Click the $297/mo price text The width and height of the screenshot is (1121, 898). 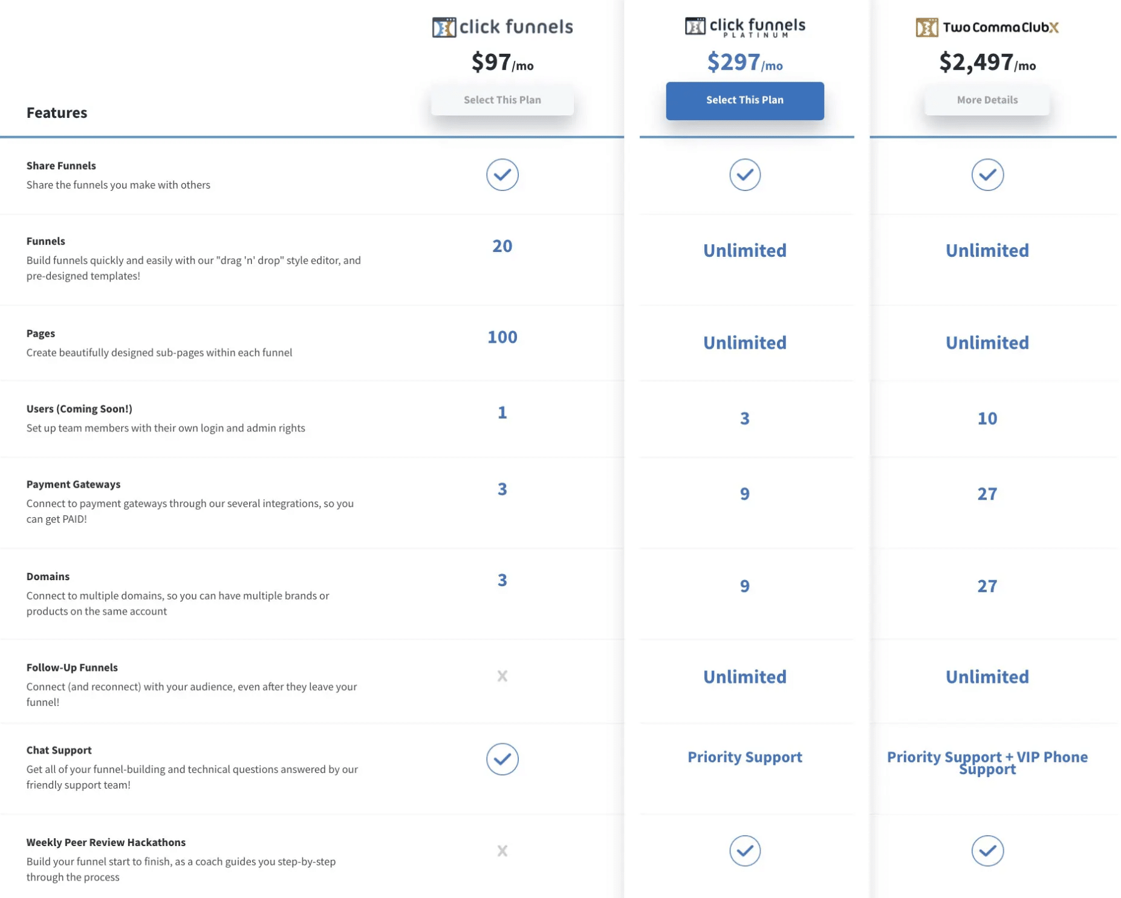click(x=745, y=62)
